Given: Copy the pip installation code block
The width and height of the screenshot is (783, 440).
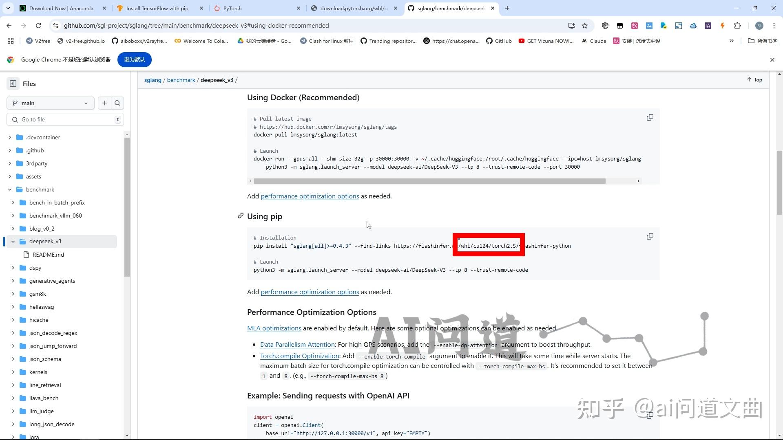Looking at the screenshot, I should (650, 236).
